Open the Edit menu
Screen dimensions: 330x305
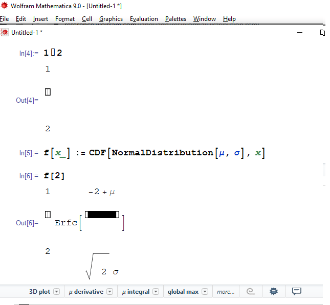click(21, 19)
